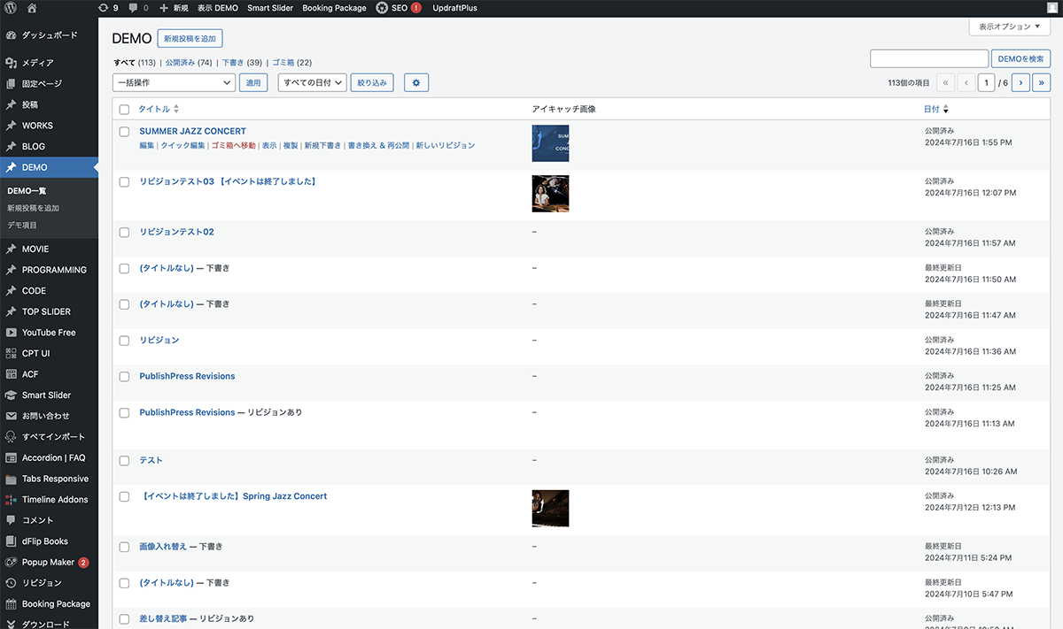Click the gear settings button beside filter
Image resolution: width=1063 pixels, height=629 pixels.
(416, 82)
